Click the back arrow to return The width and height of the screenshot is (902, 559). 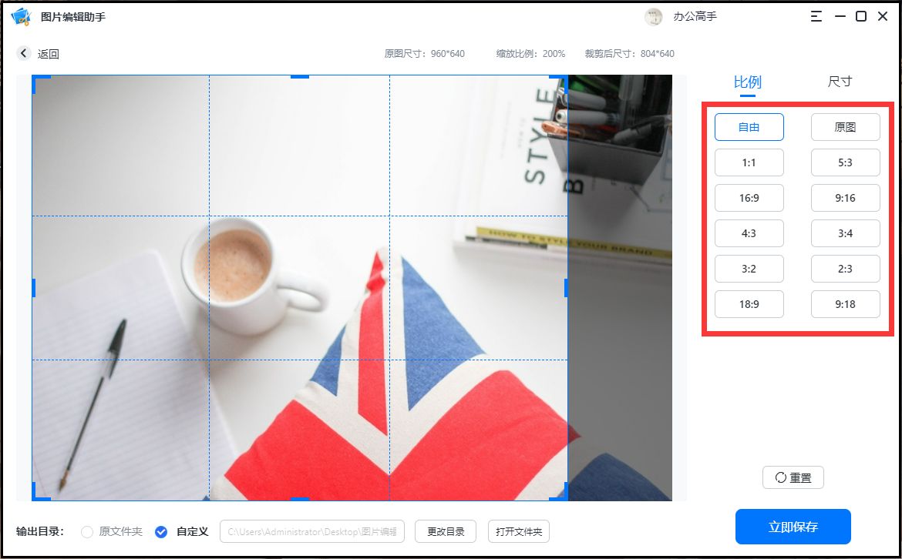tap(23, 53)
